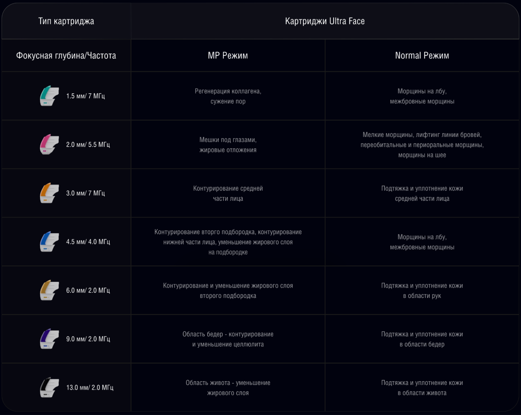The width and height of the screenshot is (521, 415).
Task: Click the Тип картриджа header cell
Action: point(66,21)
